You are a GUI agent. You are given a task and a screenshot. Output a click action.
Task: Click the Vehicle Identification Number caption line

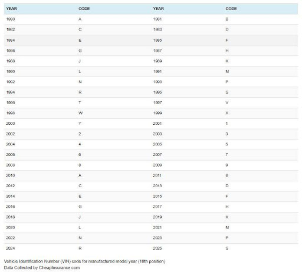point(84,261)
